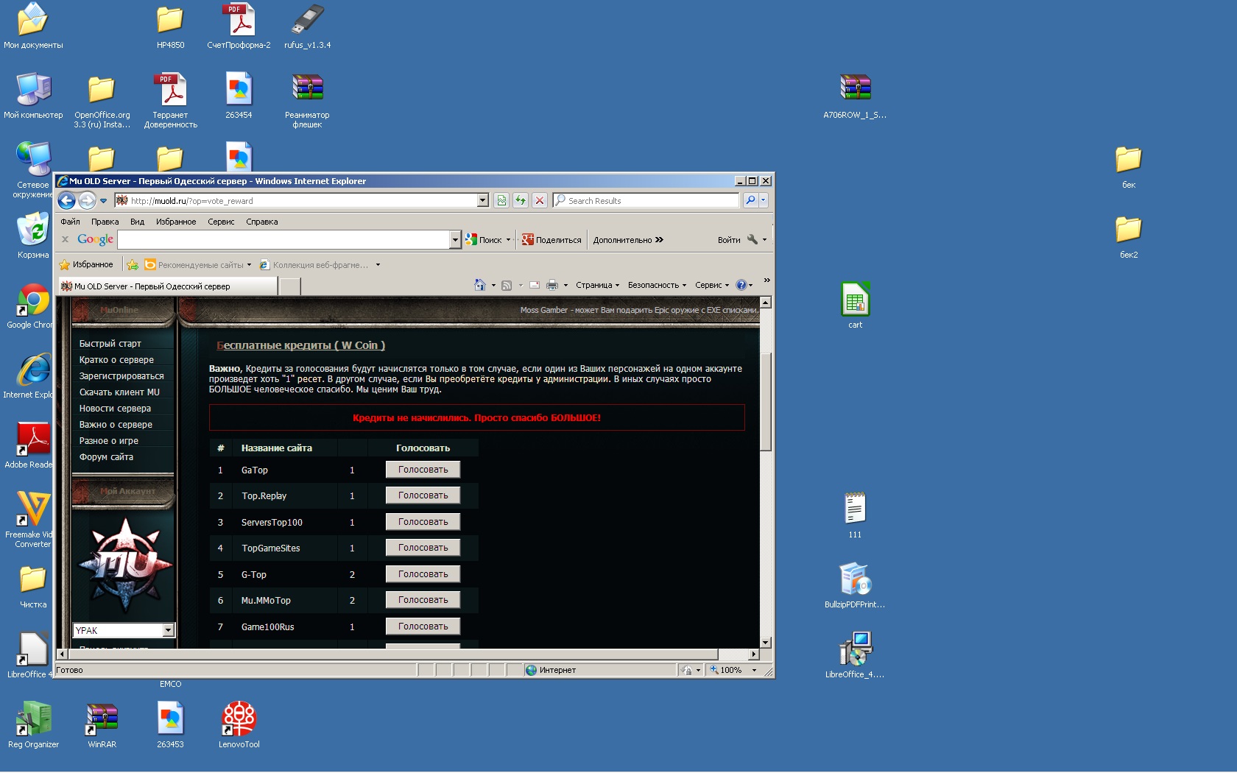The height and width of the screenshot is (773, 1237).
Task: Expand the Google toolbar search box dropdown
Action: [x=455, y=239]
